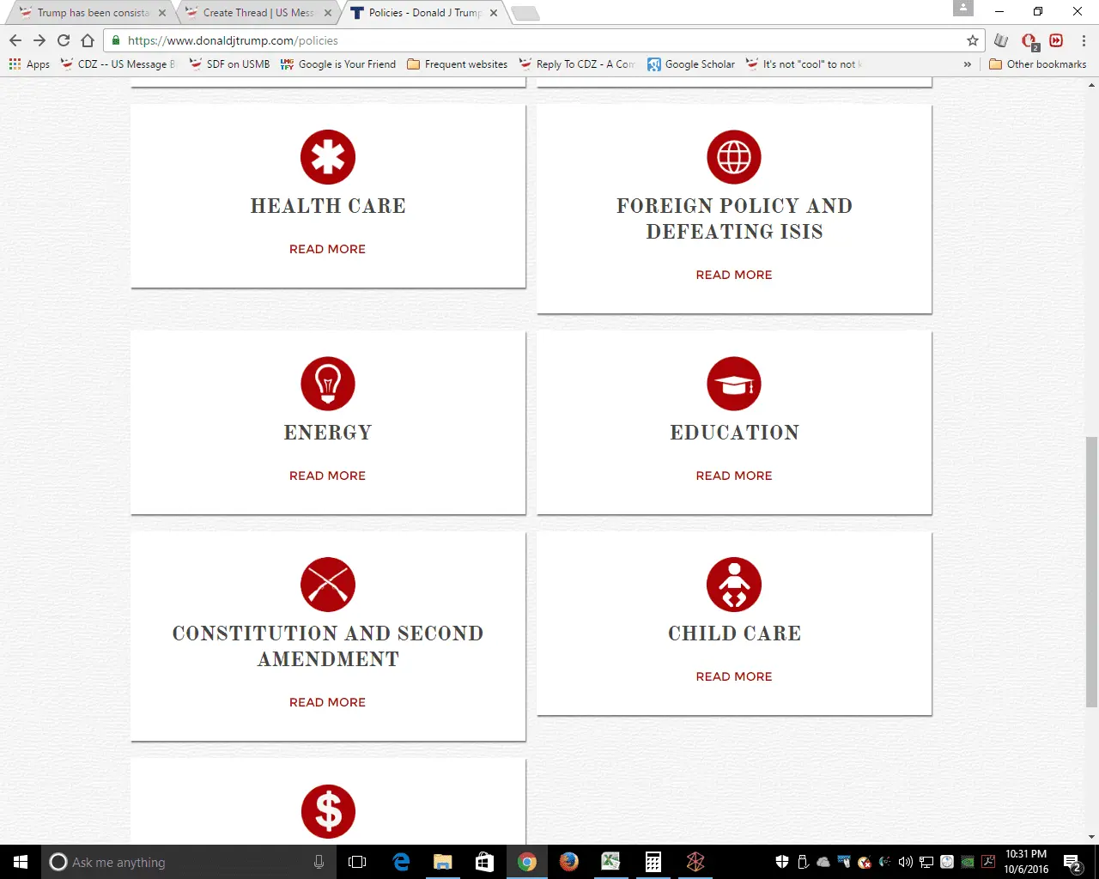The height and width of the screenshot is (879, 1099).
Task: Open the Action Center notifications
Action: [1072, 863]
